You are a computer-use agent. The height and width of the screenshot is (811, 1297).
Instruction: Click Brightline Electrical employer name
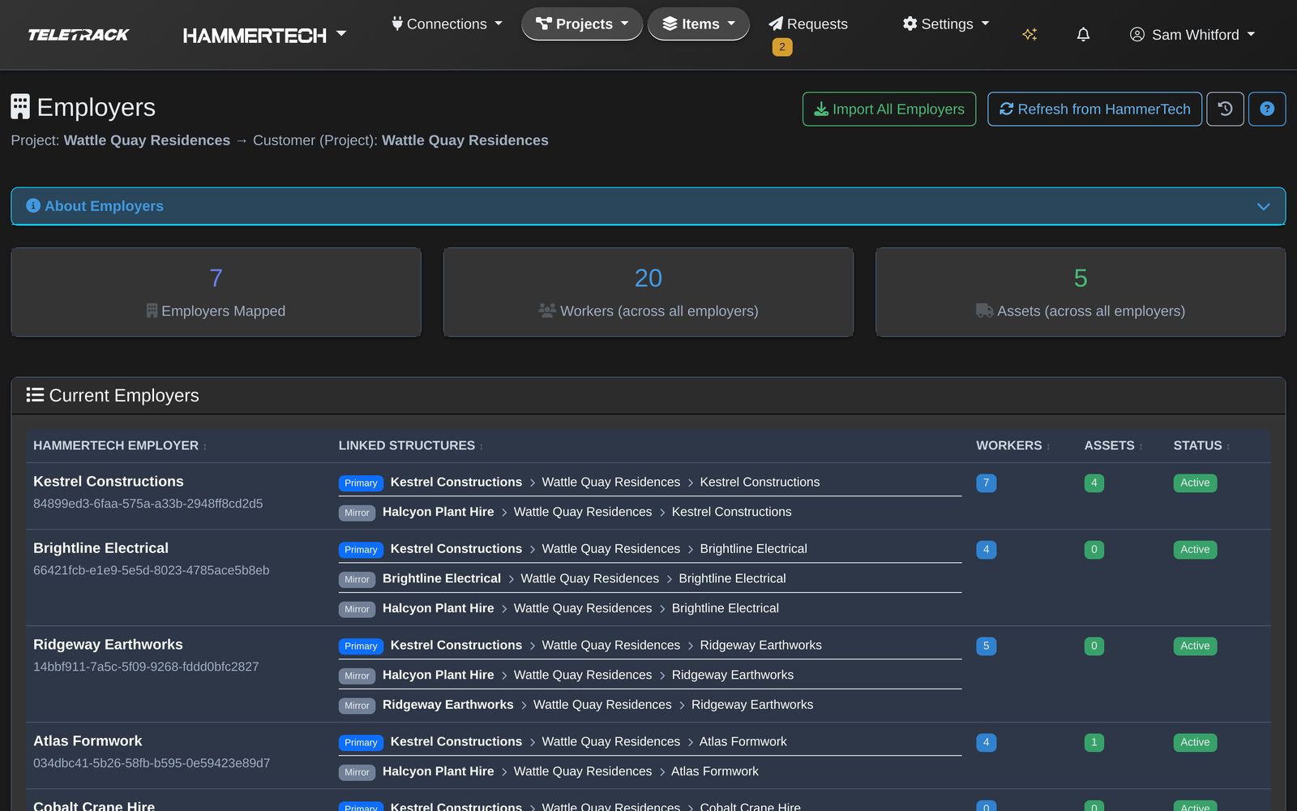101,548
